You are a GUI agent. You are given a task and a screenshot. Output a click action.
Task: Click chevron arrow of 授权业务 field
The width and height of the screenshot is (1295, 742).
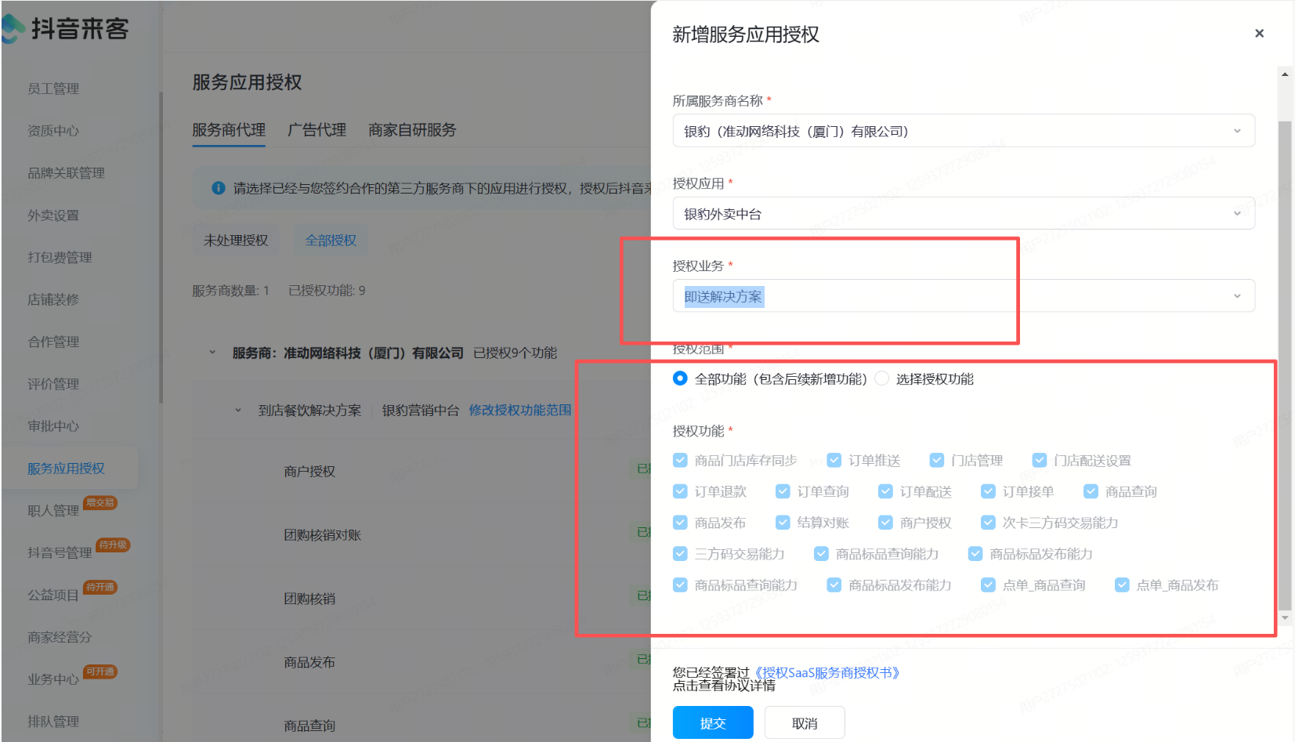coord(1237,296)
